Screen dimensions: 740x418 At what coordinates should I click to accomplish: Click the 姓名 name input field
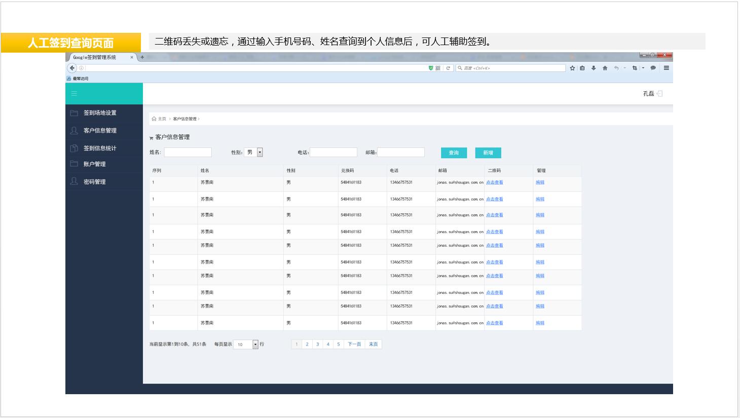(188, 153)
